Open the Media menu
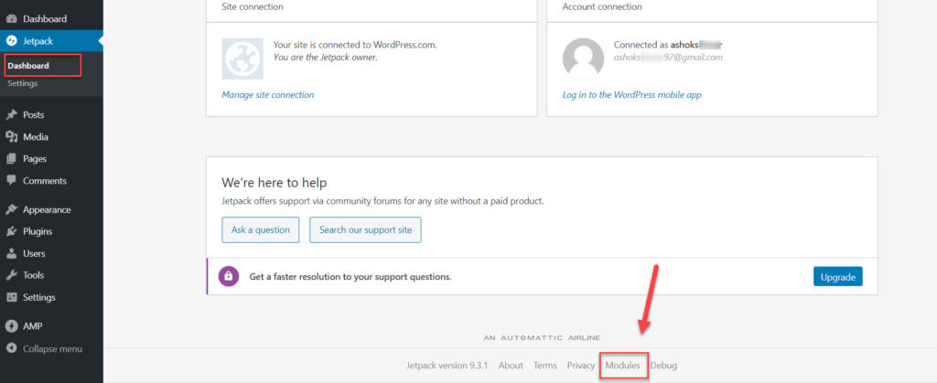937x383 pixels. [51, 136]
